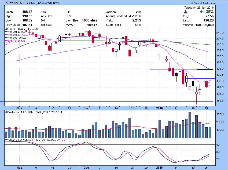Screen dimensions: 228x170
Task: Click the stochastic %K value 41.81
Action: pyautogui.click(x=50, y=140)
